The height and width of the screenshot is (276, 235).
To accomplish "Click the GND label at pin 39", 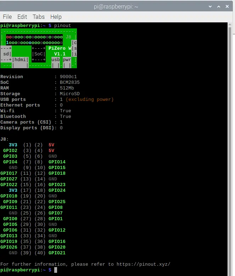I will tap(13, 253).
